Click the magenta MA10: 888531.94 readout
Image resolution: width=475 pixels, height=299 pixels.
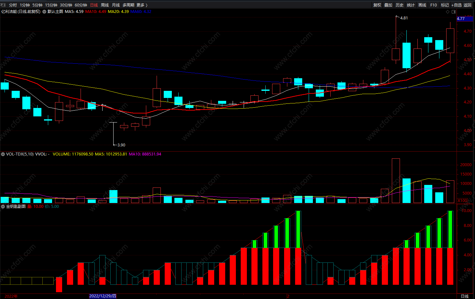pyautogui.click(x=145, y=154)
